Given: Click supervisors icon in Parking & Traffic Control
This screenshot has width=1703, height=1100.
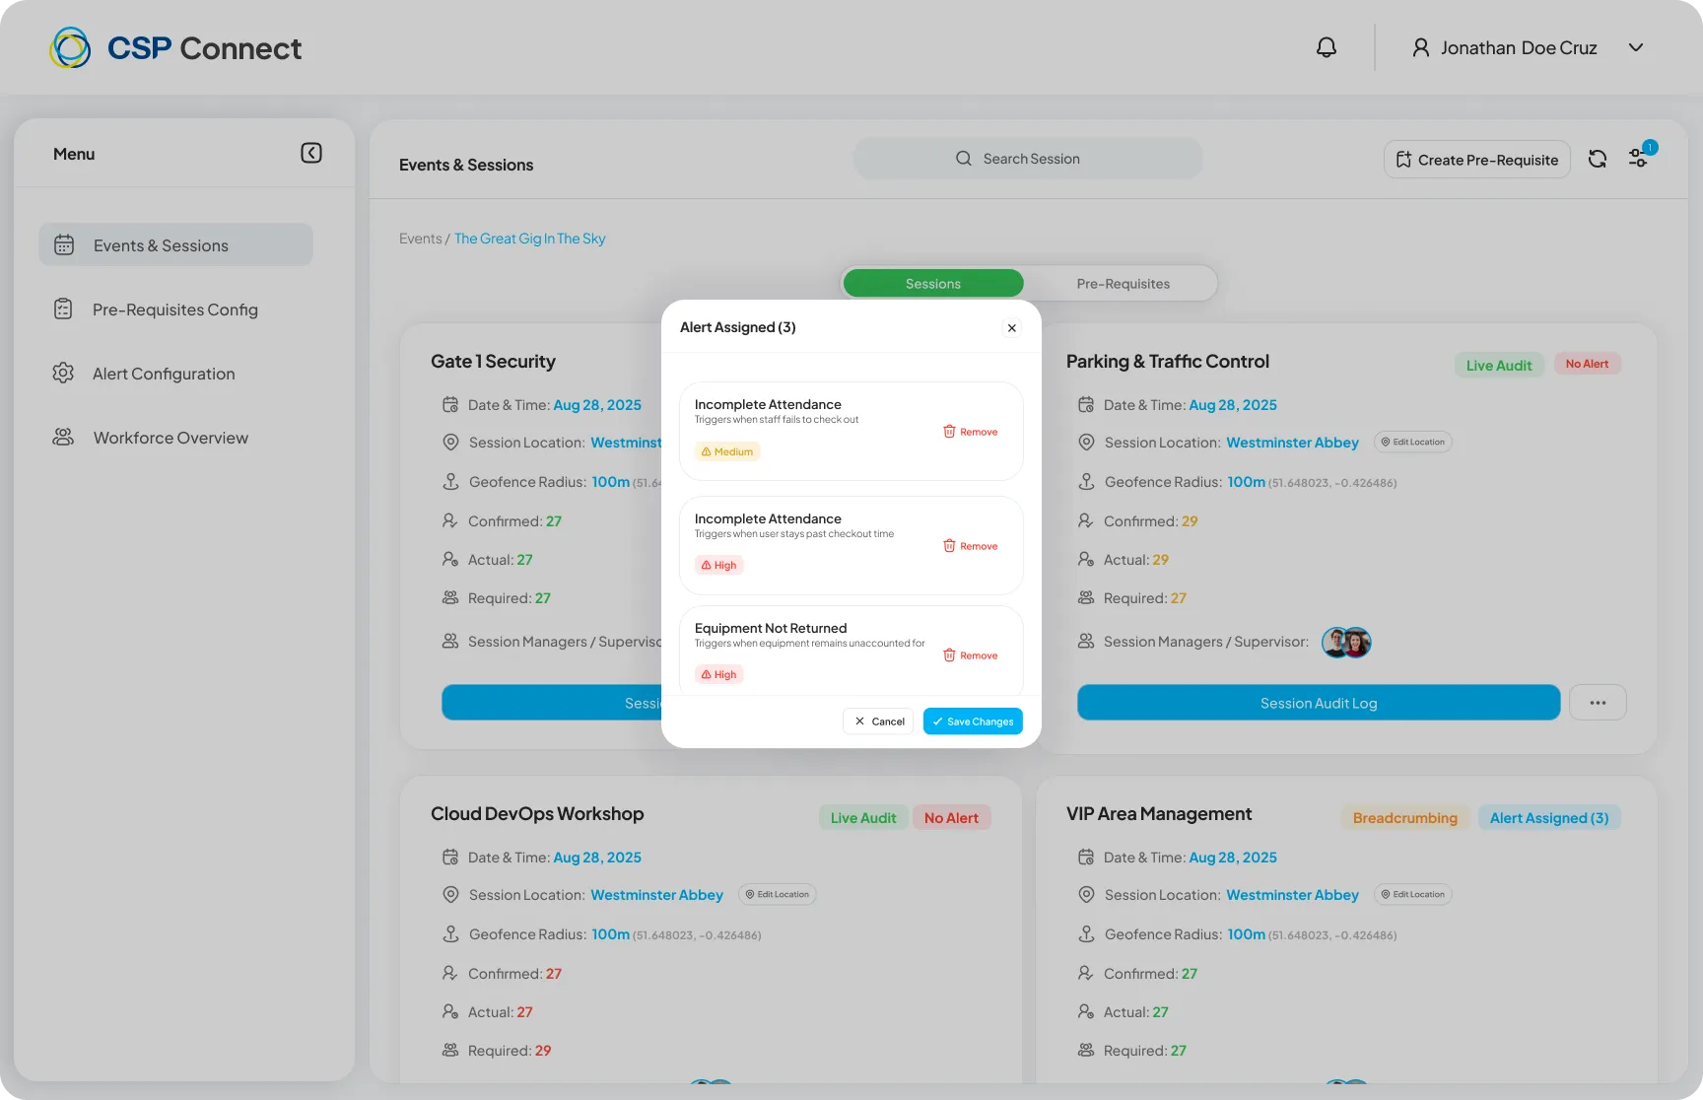Looking at the screenshot, I should (x=1086, y=641).
